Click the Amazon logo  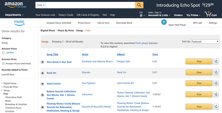tap(14, 4)
